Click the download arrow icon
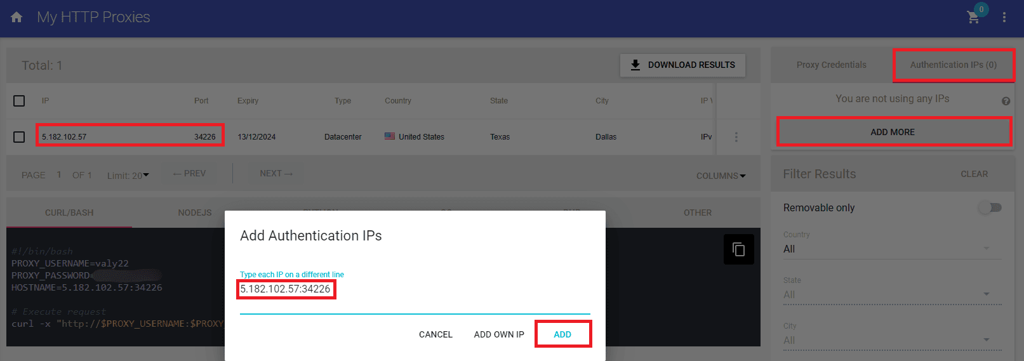 [635, 65]
